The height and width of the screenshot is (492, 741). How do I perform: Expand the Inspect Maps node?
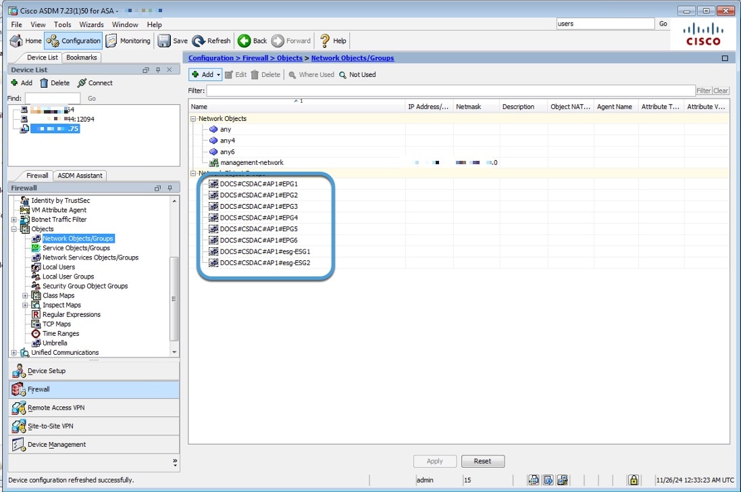click(25, 305)
